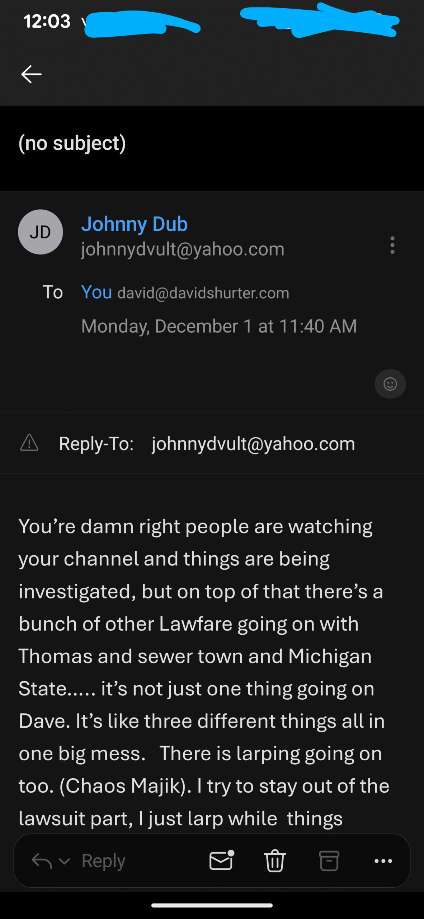The height and width of the screenshot is (919, 424).
Task: Tap sender address under Johnny Dub
Action: tap(183, 249)
